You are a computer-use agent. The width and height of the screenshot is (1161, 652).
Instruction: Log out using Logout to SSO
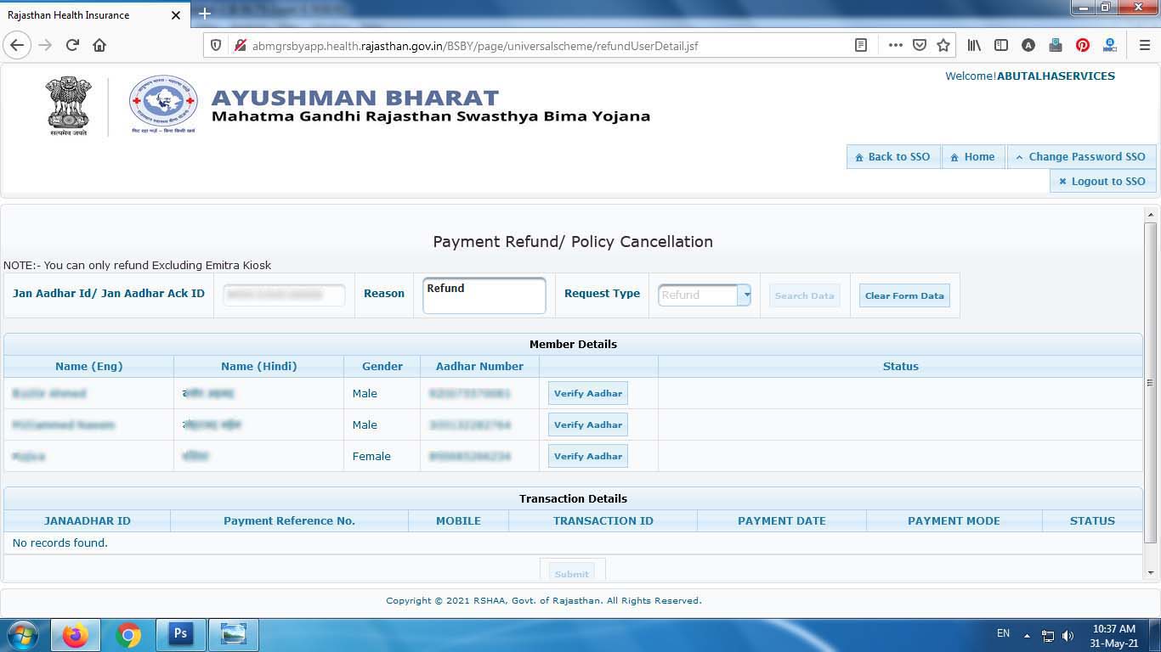tap(1102, 181)
